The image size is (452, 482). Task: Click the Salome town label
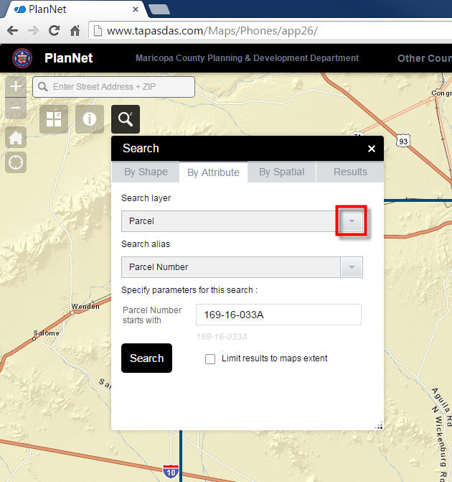(47, 333)
